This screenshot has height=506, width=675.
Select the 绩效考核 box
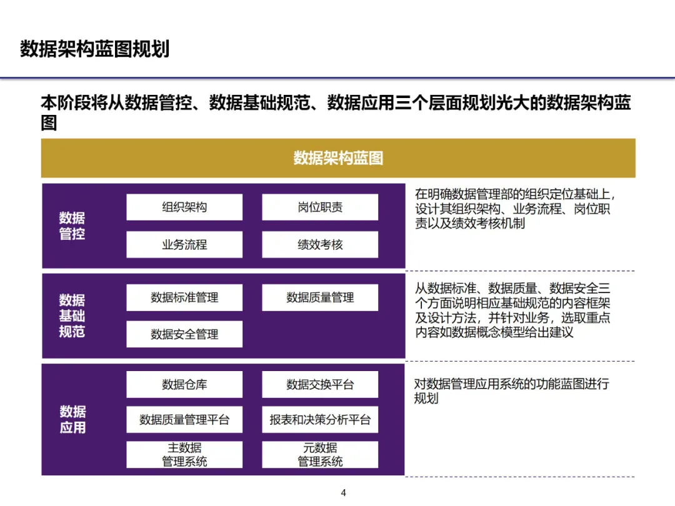[x=320, y=244]
